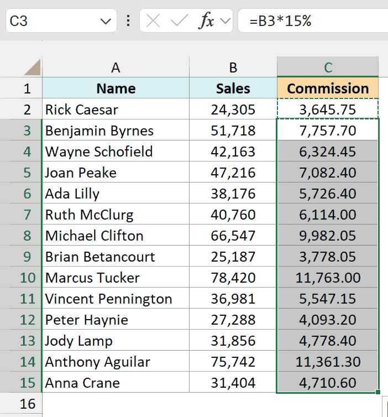The image size is (388, 417).
Task: Select the cell Ada Lilly
Action: (x=116, y=194)
